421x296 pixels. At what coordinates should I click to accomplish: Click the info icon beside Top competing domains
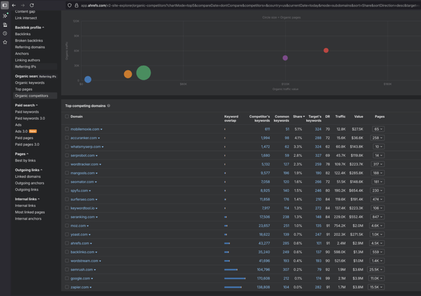[x=109, y=105]
